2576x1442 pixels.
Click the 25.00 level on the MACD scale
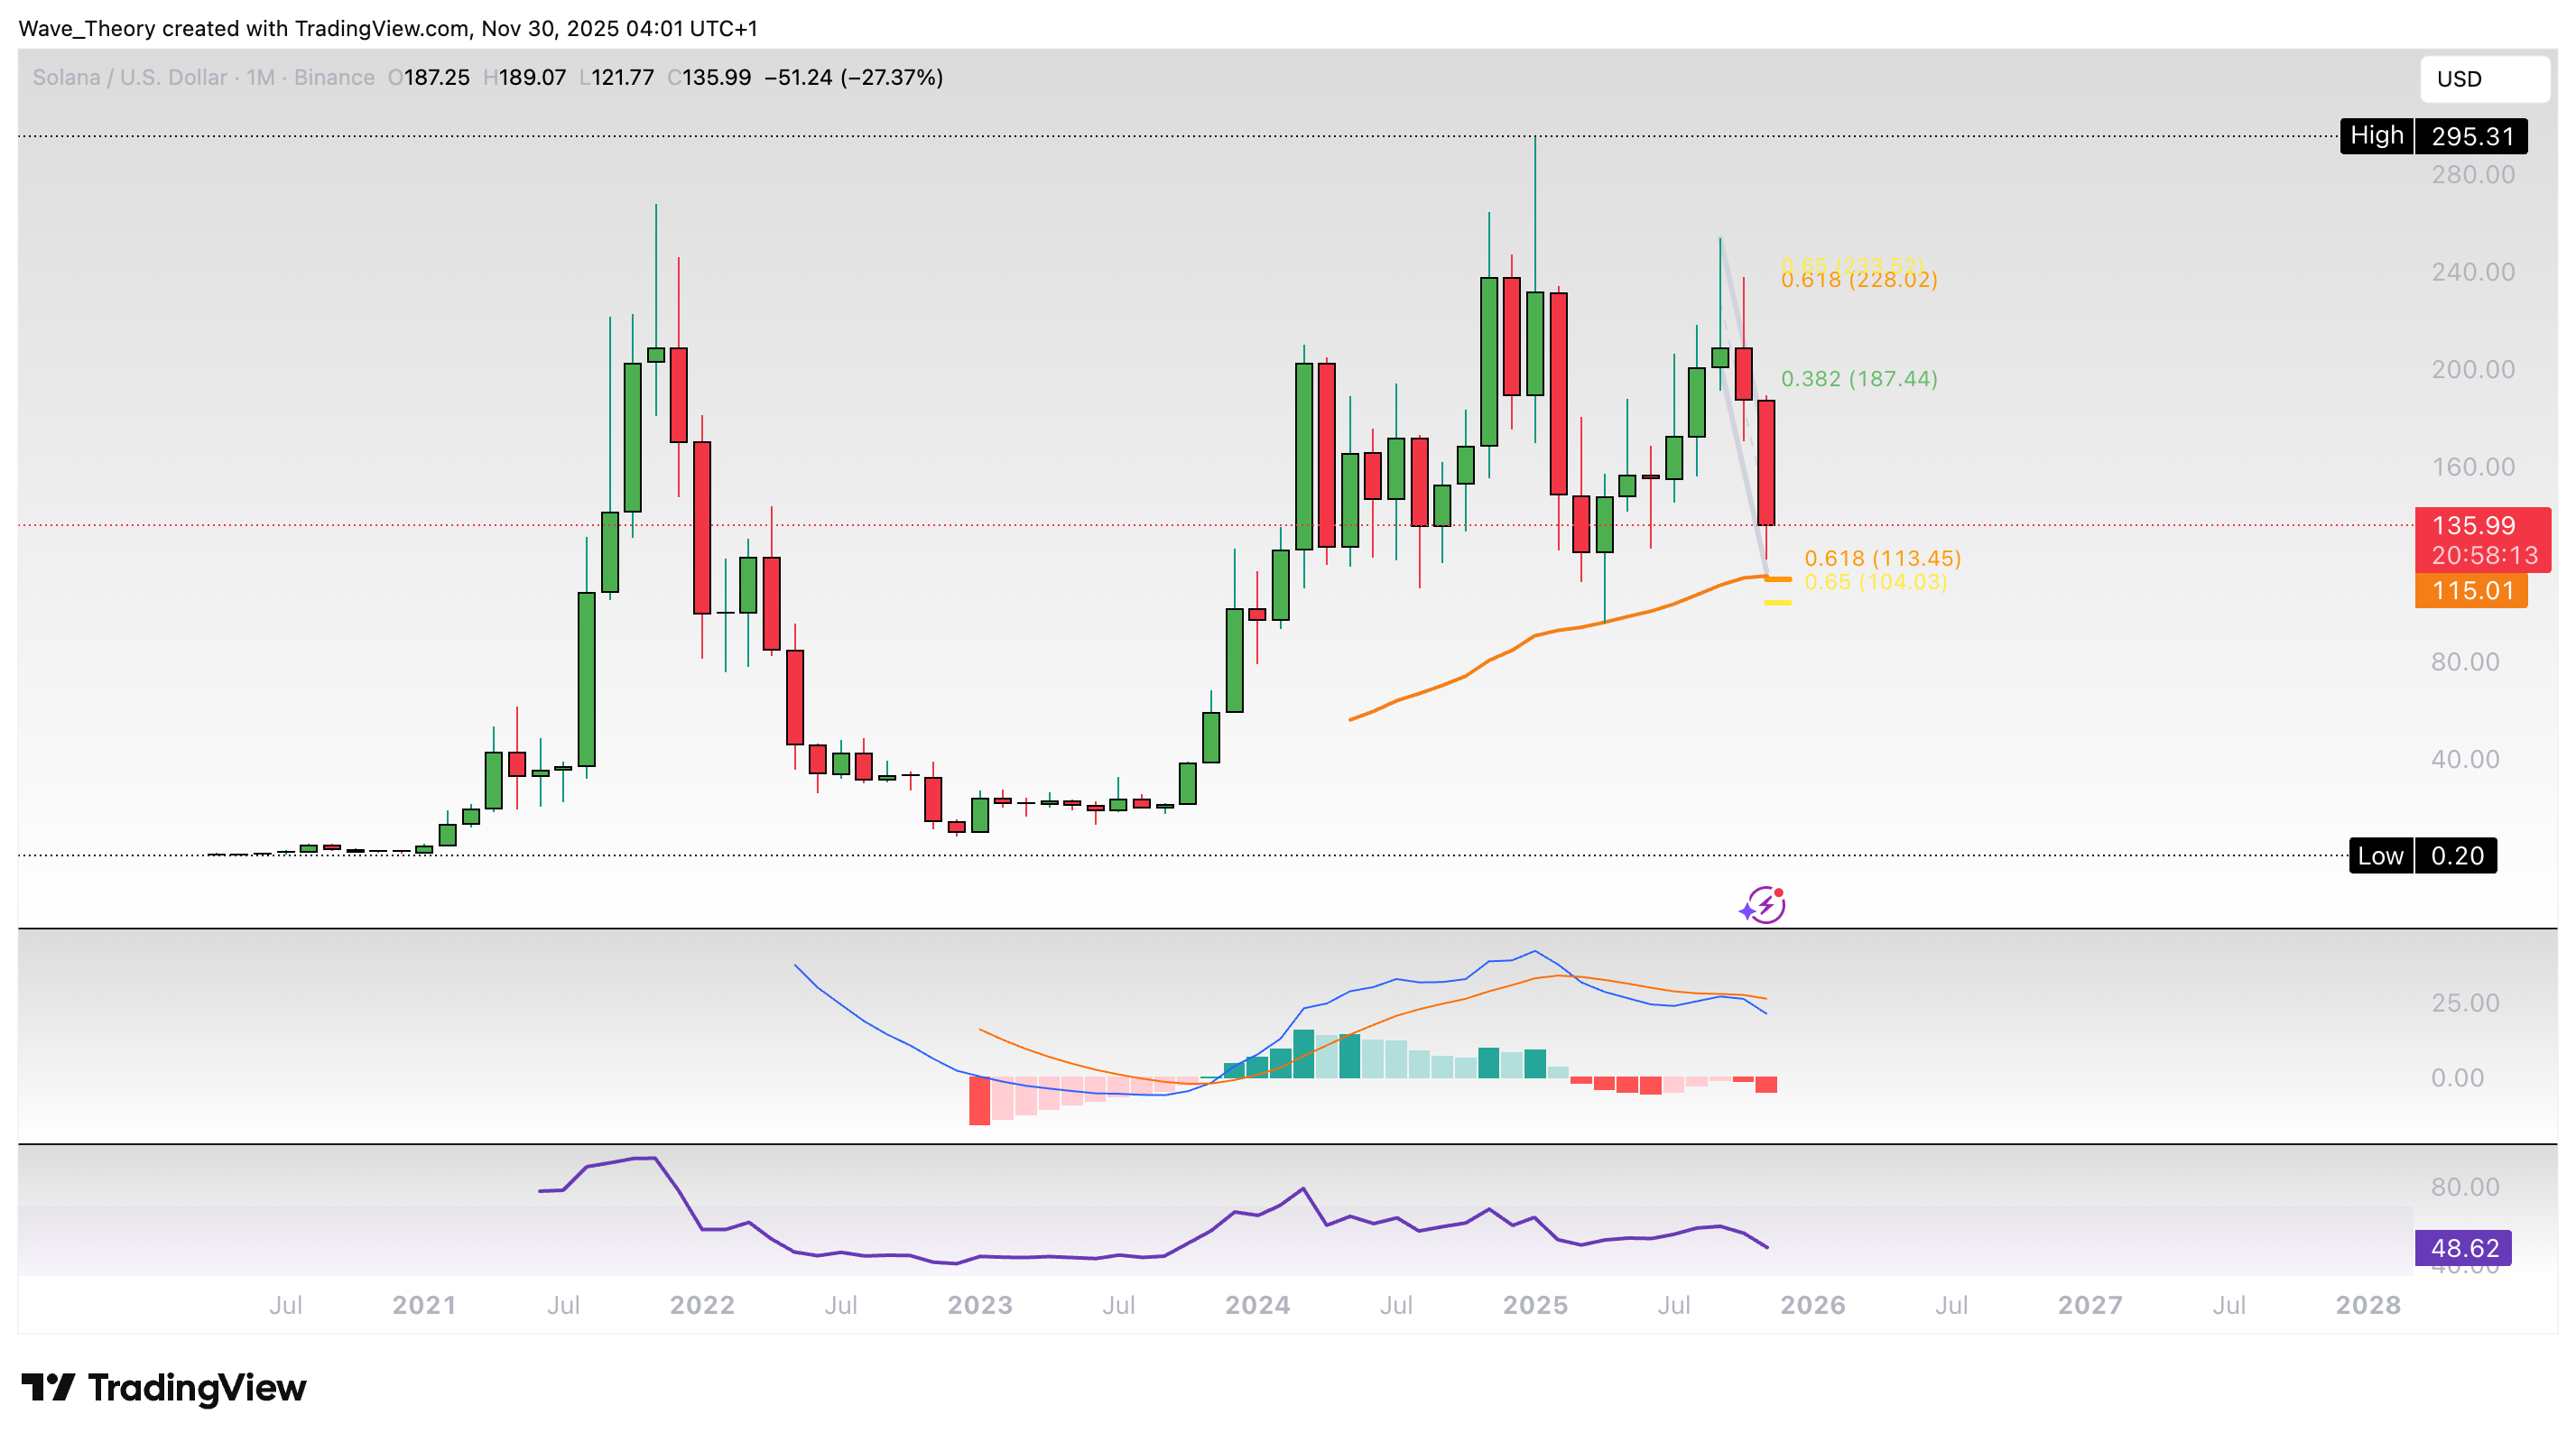click(2464, 1003)
